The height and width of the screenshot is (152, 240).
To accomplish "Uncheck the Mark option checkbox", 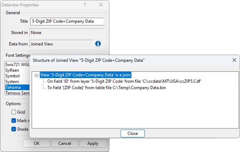I will pos(14,121).
